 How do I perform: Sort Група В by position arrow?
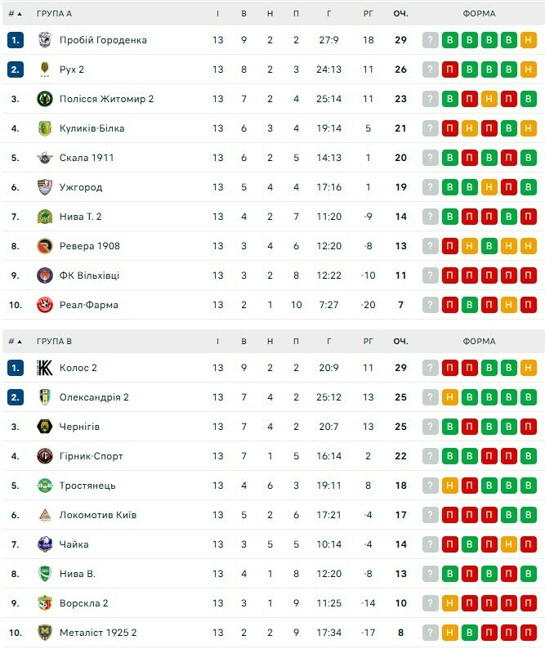pos(19,342)
